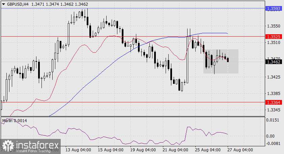Click the 1.3345 price axis value
The width and height of the screenshot is (284, 154).
click(x=274, y=110)
